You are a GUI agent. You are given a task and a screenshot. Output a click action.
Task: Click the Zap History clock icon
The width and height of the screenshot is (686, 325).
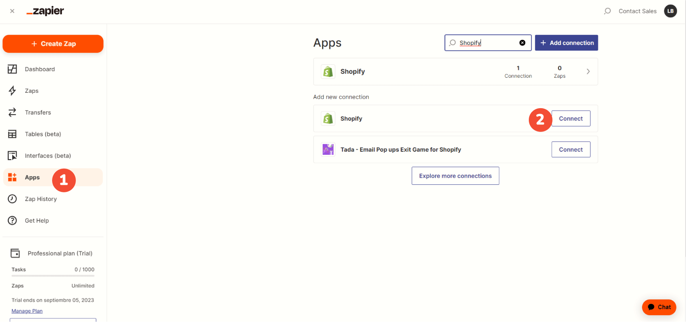(12, 199)
